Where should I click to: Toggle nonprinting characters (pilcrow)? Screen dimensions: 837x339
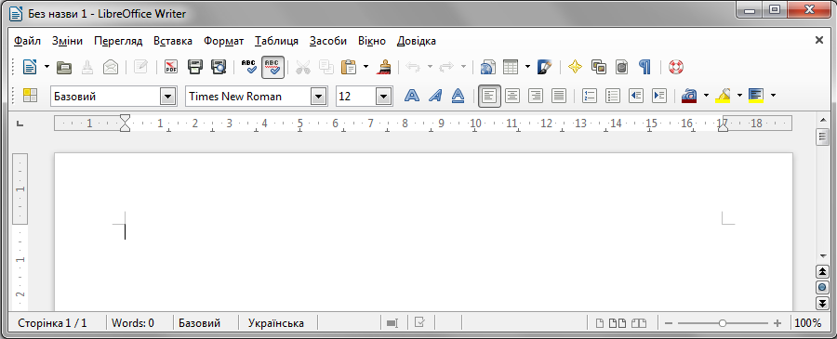tap(645, 67)
